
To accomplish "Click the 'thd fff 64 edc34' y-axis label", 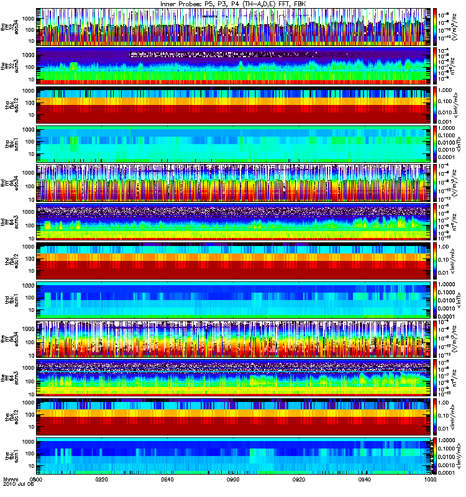I will tap(9, 183).
